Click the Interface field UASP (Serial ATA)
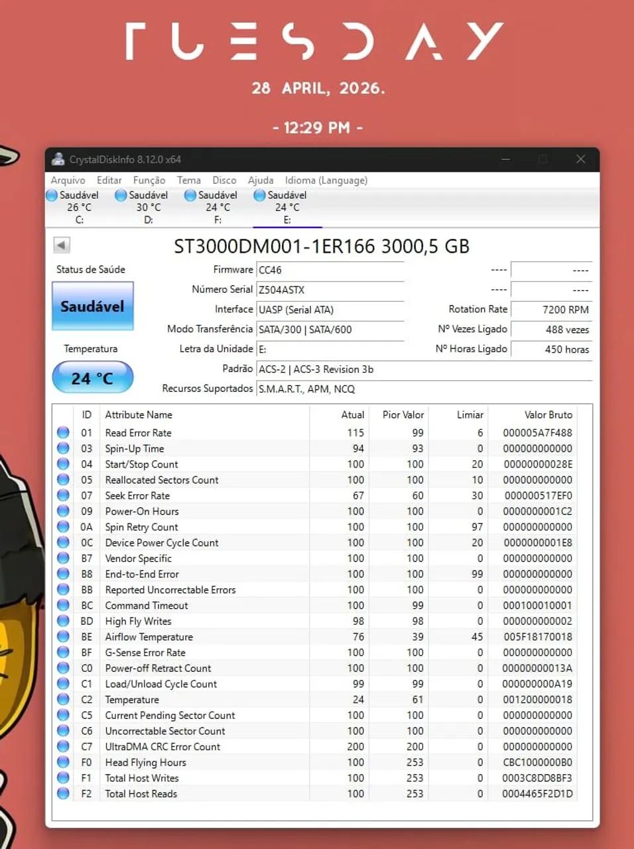The height and width of the screenshot is (849, 634). (x=330, y=310)
